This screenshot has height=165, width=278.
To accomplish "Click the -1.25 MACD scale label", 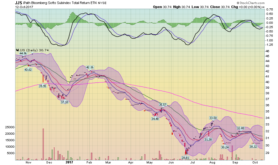I will (269, 45).
